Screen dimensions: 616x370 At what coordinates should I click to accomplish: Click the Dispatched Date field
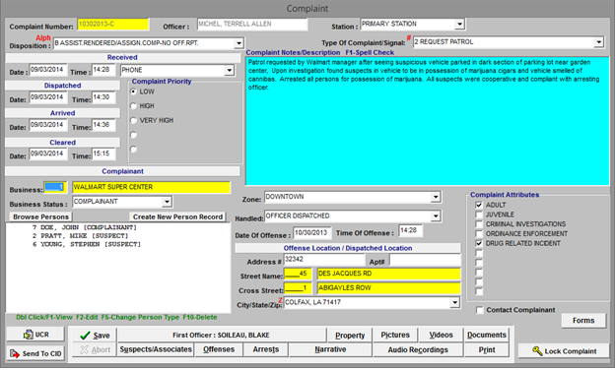[x=48, y=97]
